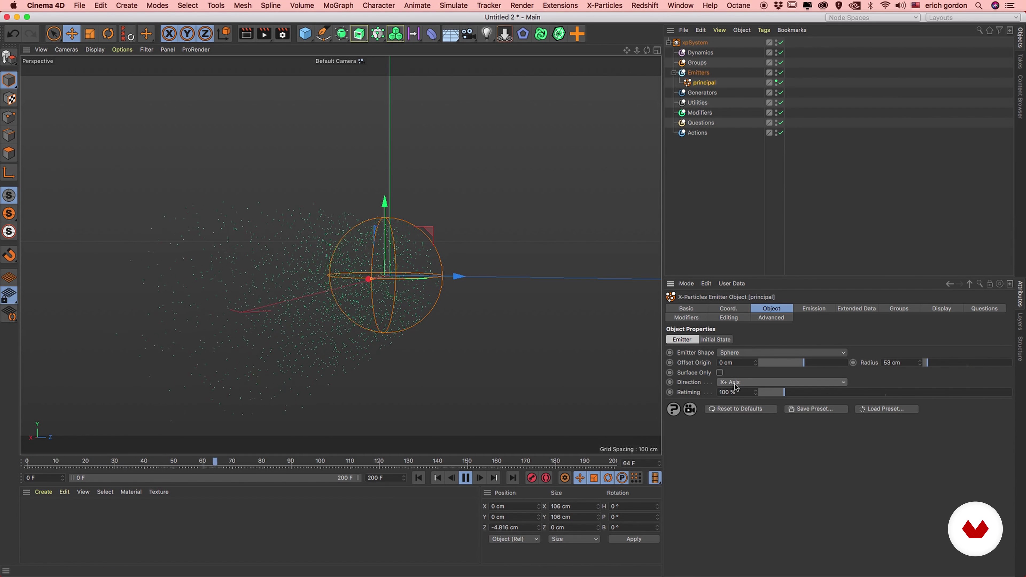Select the Move tool in toolbar
1026x577 pixels.
(72, 34)
